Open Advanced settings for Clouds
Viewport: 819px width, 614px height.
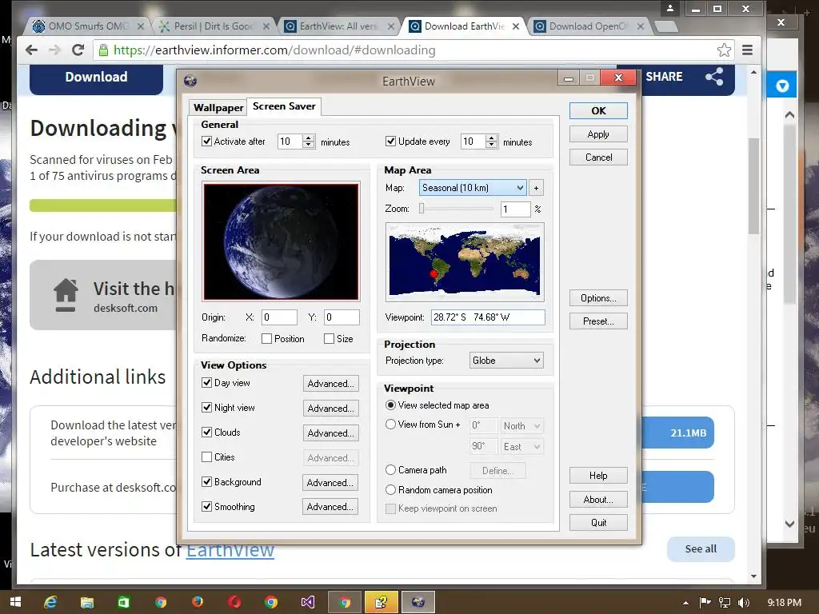click(x=330, y=433)
